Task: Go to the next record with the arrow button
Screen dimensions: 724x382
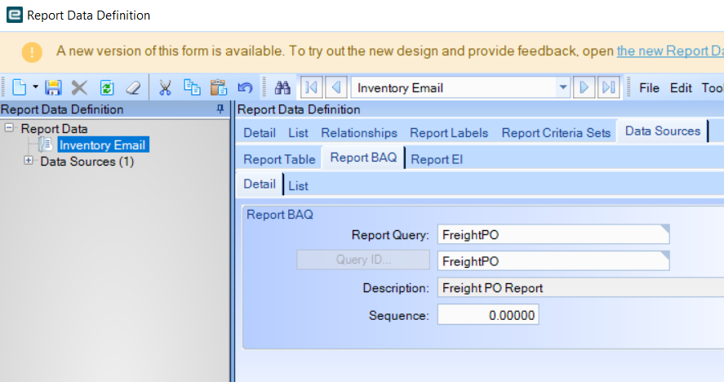Action: coord(584,87)
